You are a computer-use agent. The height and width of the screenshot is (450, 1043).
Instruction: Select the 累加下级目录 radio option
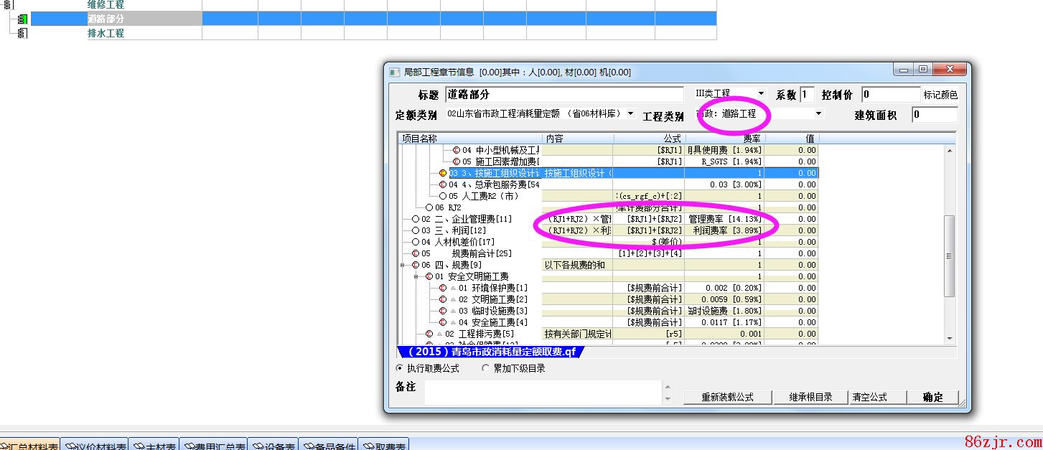[x=486, y=368]
